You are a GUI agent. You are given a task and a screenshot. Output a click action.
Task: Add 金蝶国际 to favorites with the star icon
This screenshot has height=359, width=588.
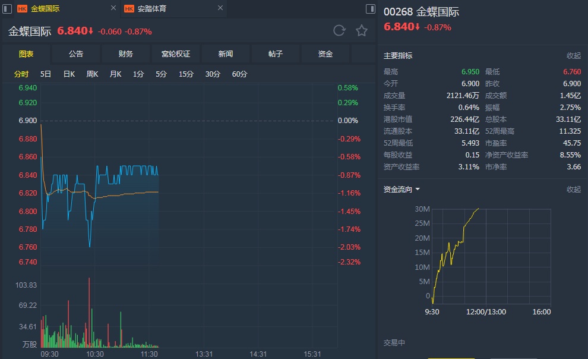tap(362, 30)
